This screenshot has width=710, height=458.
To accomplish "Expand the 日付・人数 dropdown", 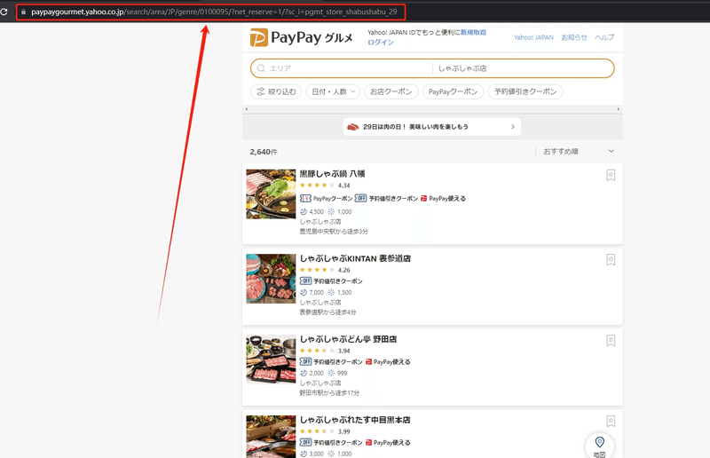I will pos(334,91).
